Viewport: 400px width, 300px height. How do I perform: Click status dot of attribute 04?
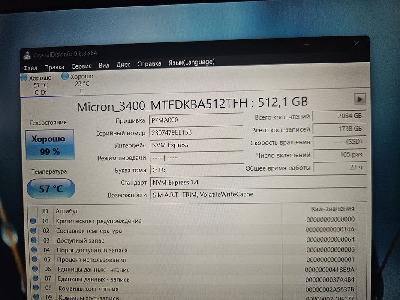point(34,250)
